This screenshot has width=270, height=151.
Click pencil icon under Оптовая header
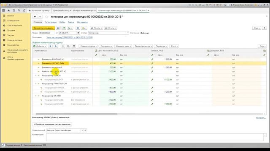[152, 55]
